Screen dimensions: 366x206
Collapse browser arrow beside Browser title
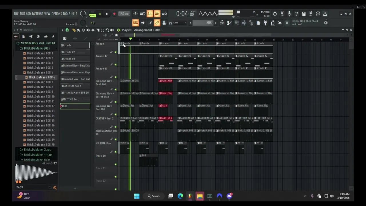tap(15, 30)
